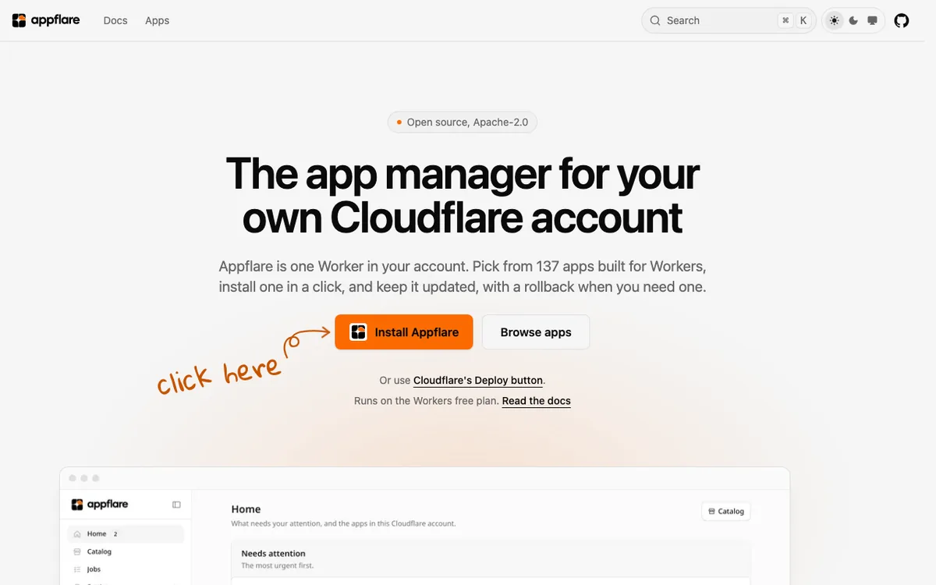Click the Browse apps button
The image size is (936, 585).
536,332
